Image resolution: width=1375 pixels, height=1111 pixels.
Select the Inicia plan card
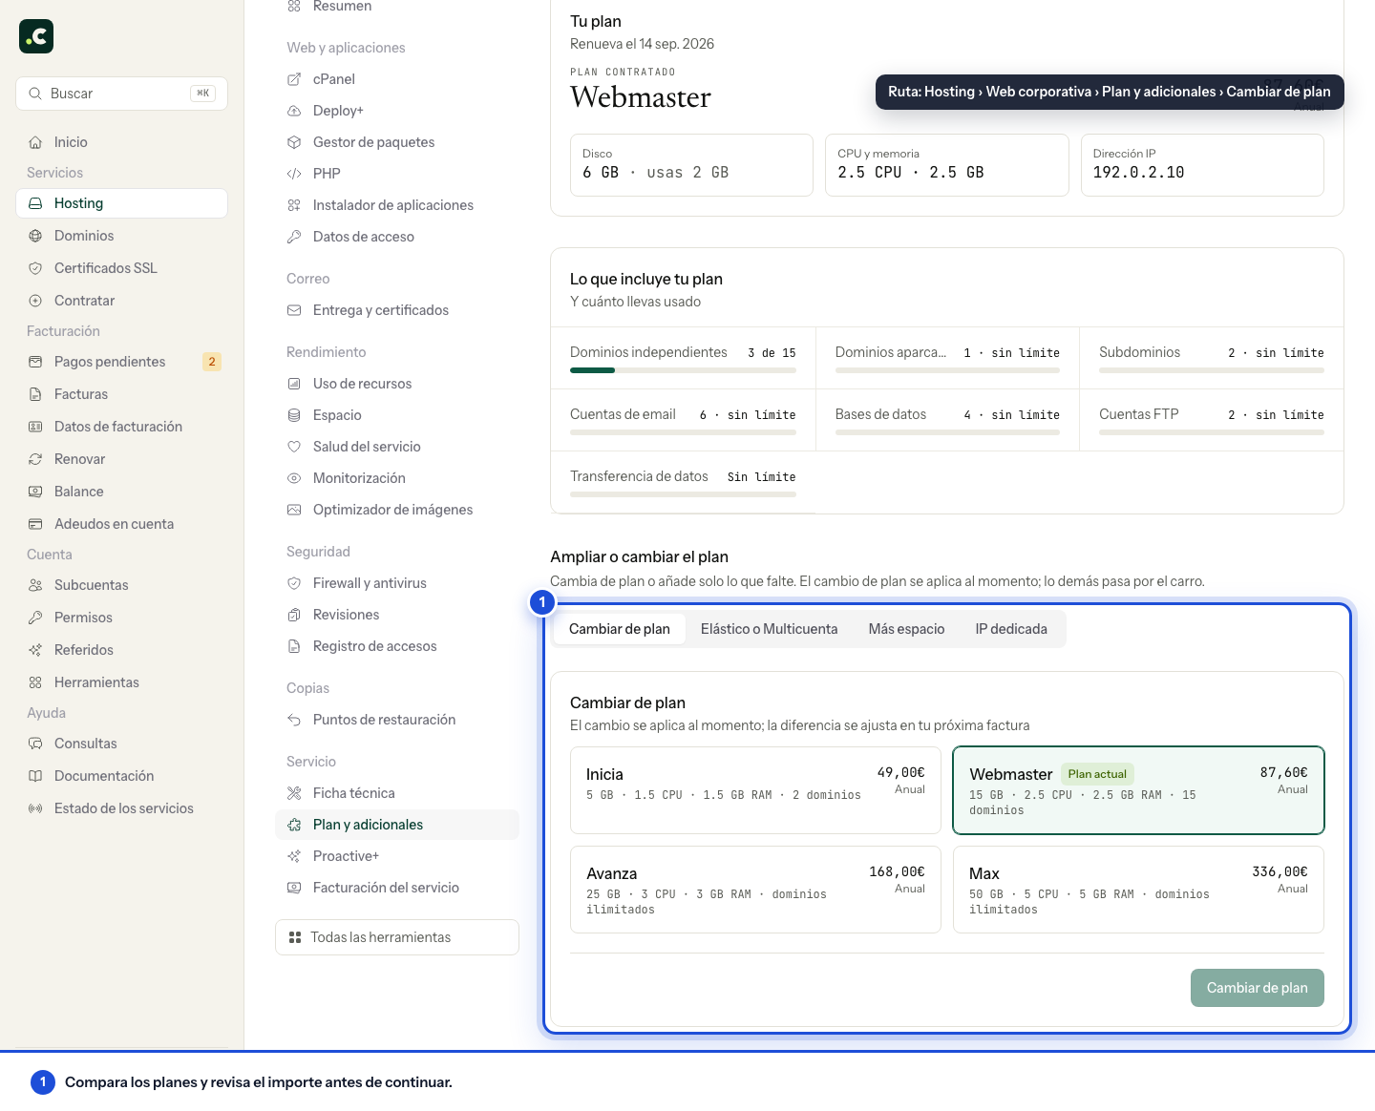click(x=755, y=790)
